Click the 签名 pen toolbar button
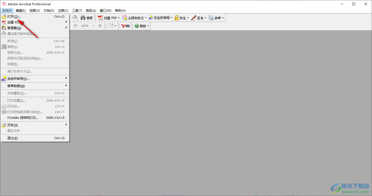The width and height of the screenshot is (372, 196). pos(197,18)
